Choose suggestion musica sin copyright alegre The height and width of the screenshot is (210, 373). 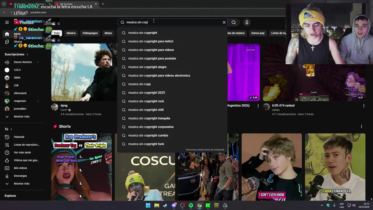point(172,67)
